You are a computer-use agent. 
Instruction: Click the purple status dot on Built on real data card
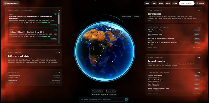click(x=60, y=53)
